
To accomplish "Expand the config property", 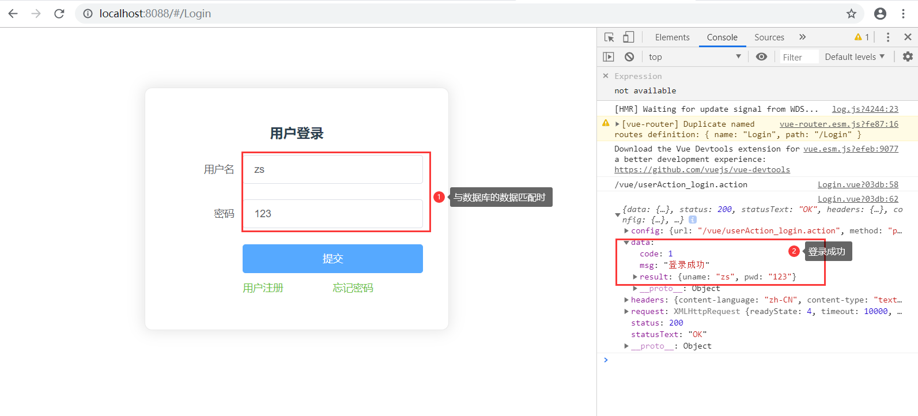I will (626, 230).
